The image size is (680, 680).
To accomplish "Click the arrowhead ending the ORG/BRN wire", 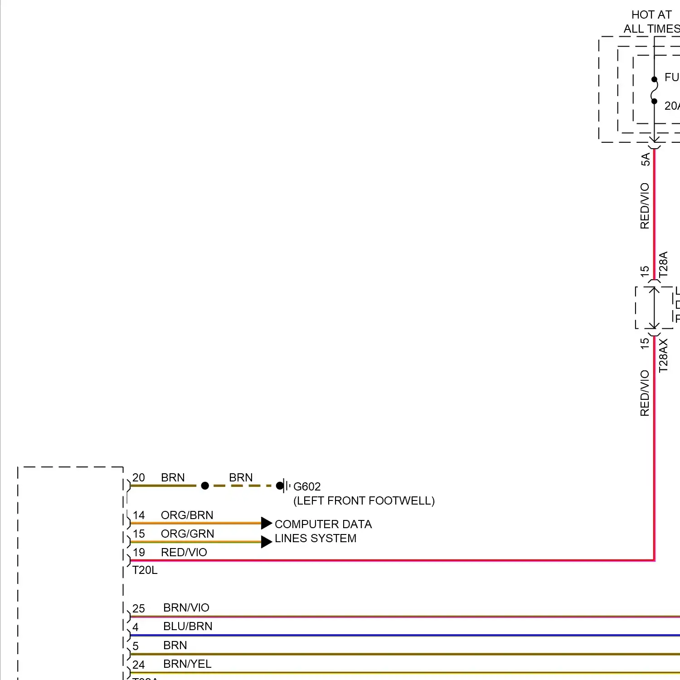I will coord(267,523).
